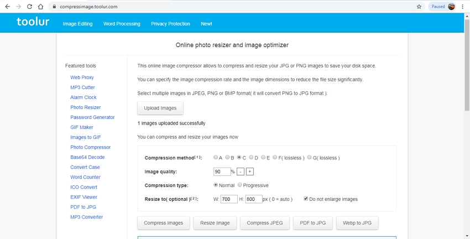Increase image quality with plus button
The height and width of the screenshot is (239, 470).
250,172
